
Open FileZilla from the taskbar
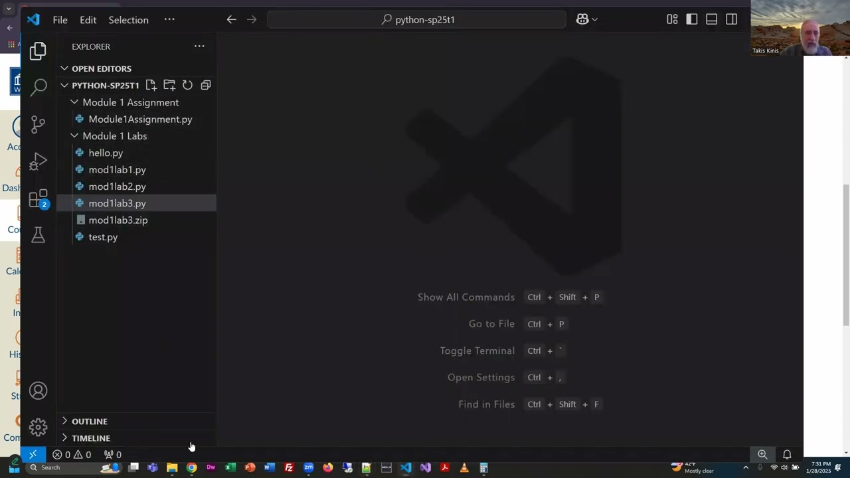point(289,468)
